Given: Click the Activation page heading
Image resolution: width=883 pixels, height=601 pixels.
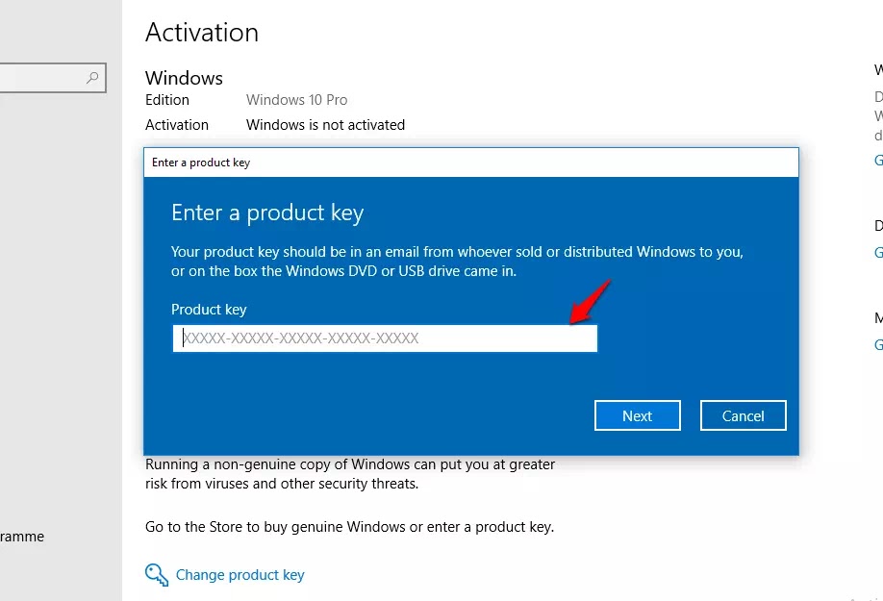Looking at the screenshot, I should click(x=202, y=33).
